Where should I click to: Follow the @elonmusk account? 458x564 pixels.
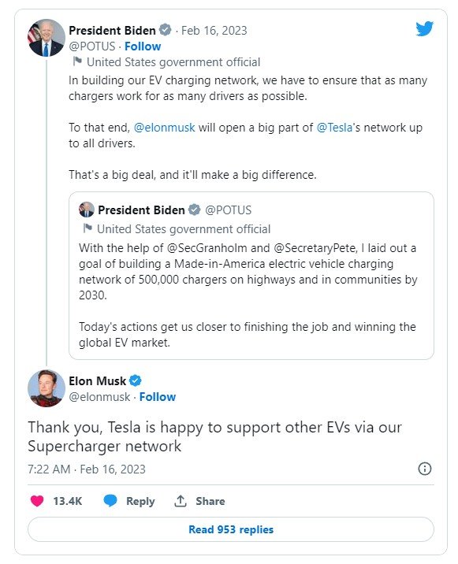tap(158, 397)
